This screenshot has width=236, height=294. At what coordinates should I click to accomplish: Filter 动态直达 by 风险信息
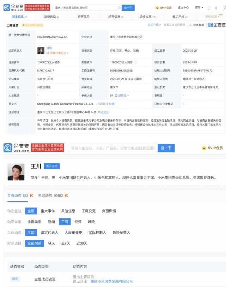click(x=68, y=211)
